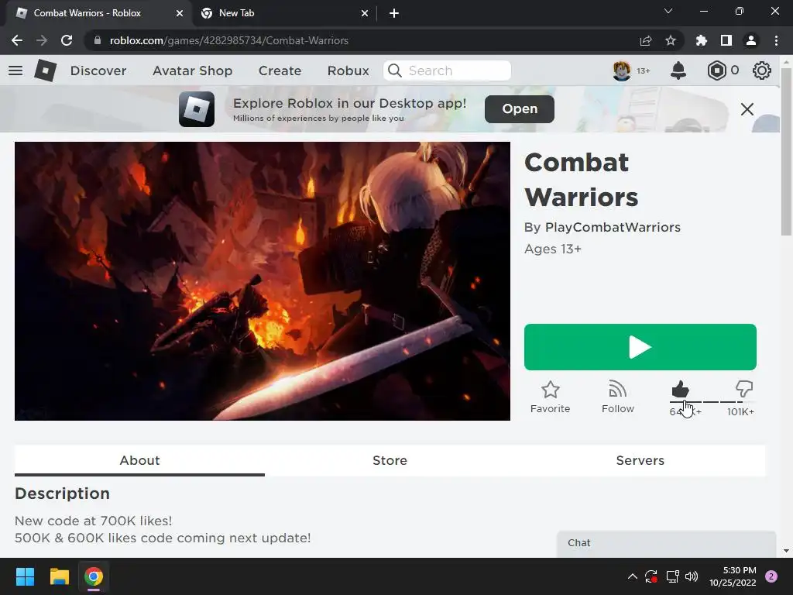Open the PlayCombatWarriors creator link
This screenshot has width=793, height=595.
click(613, 227)
